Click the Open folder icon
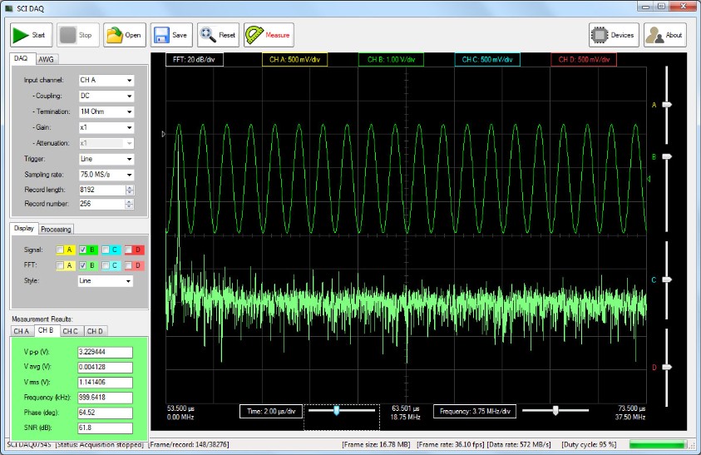Image resolution: width=701 pixels, height=455 pixels. (x=115, y=35)
